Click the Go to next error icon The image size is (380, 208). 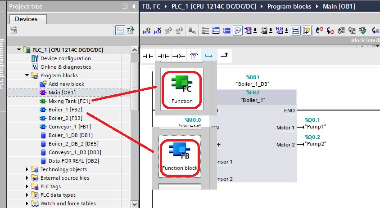click(x=319, y=31)
